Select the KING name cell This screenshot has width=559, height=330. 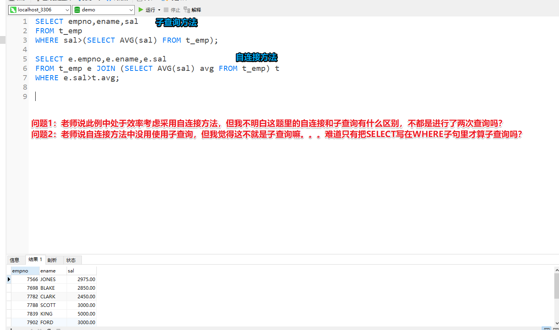coord(53,314)
